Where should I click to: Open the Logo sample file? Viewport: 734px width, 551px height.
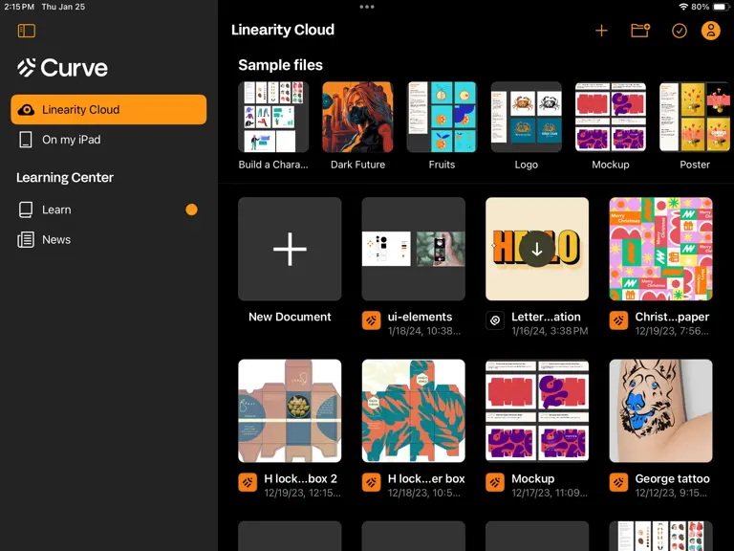click(x=527, y=117)
